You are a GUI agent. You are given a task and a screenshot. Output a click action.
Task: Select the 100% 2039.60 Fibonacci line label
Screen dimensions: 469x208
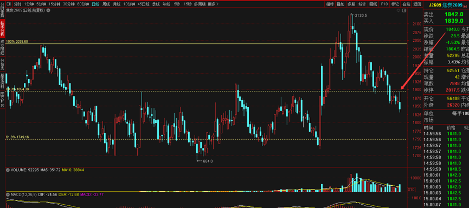click(x=17, y=42)
